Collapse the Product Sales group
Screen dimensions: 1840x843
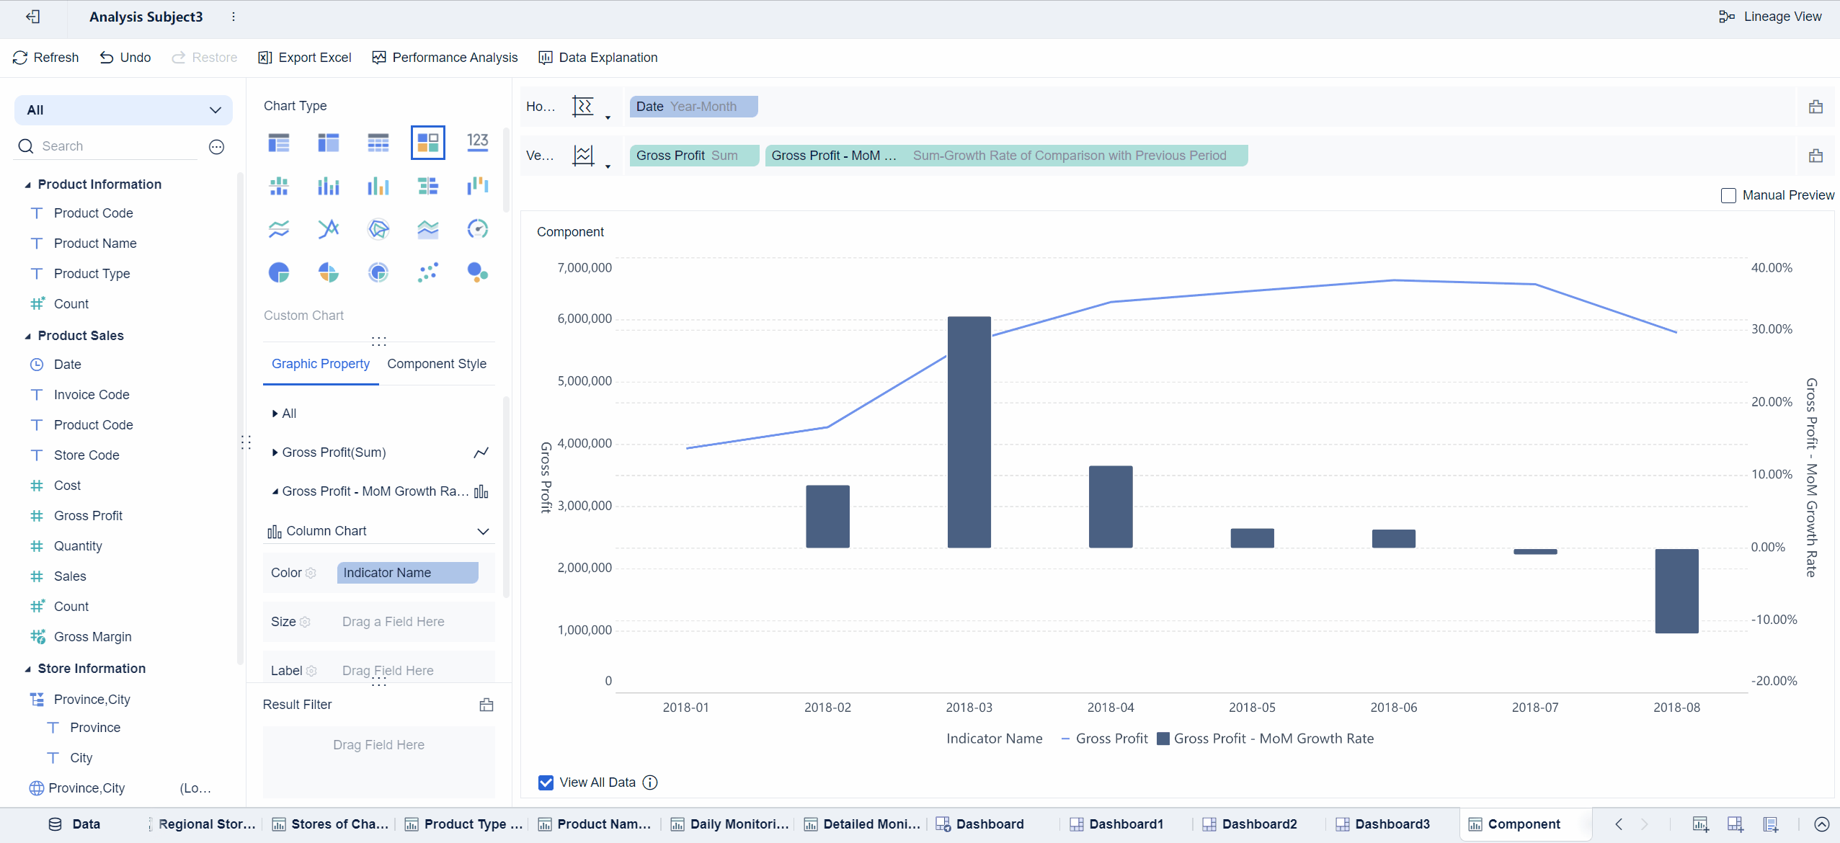tap(27, 336)
